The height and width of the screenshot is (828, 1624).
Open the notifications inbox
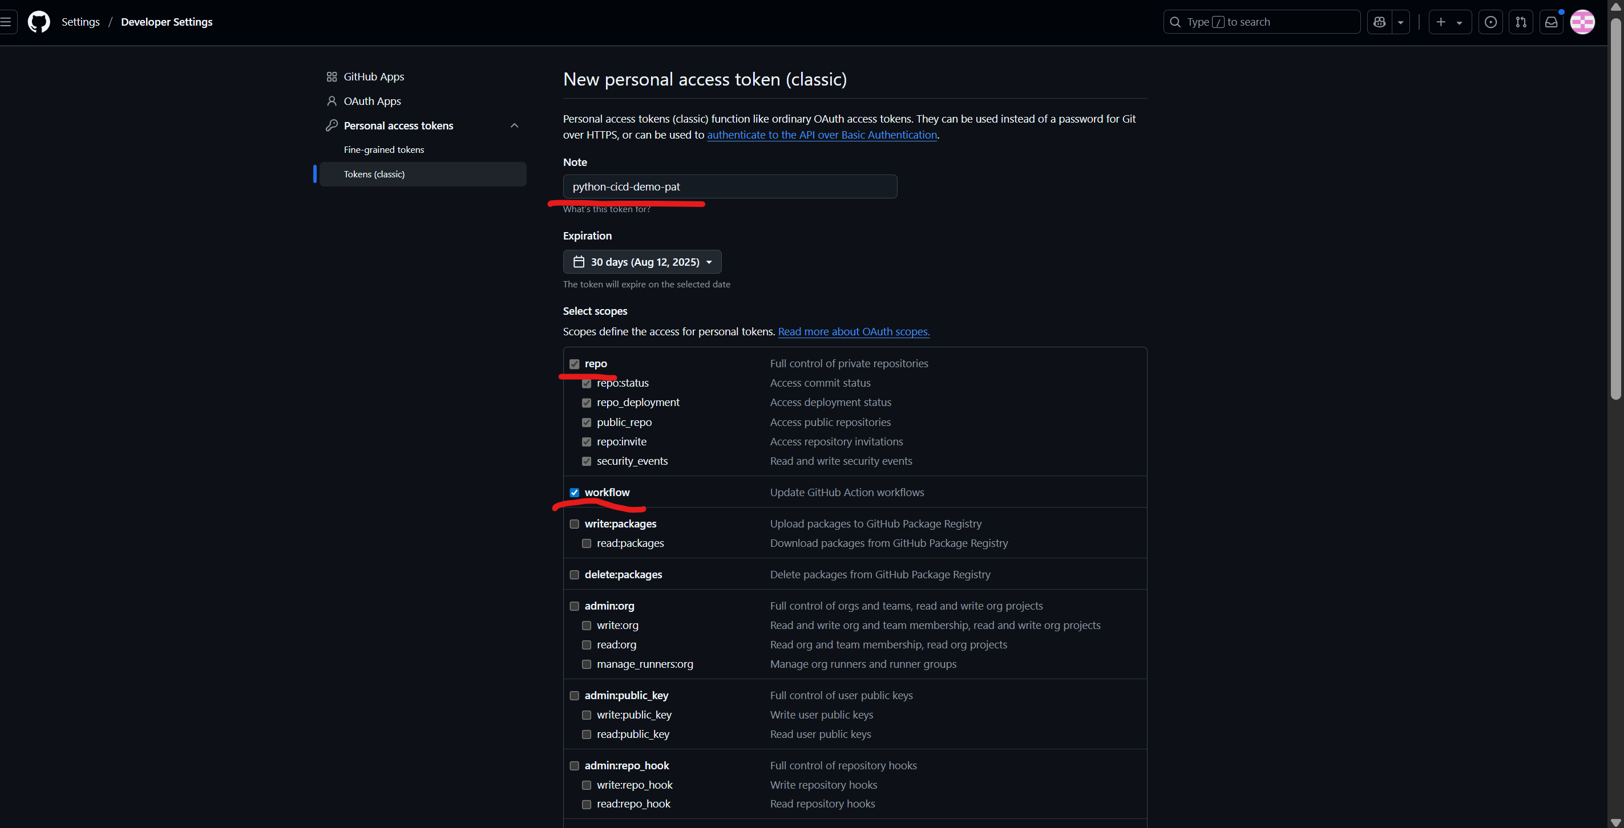(x=1551, y=22)
